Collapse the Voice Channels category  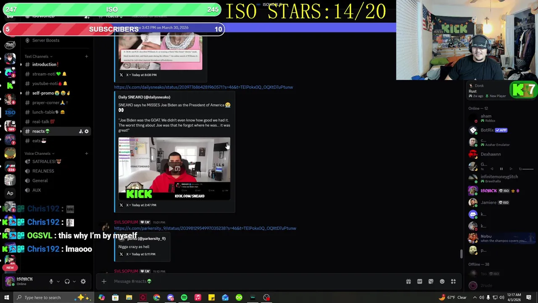(x=40, y=154)
